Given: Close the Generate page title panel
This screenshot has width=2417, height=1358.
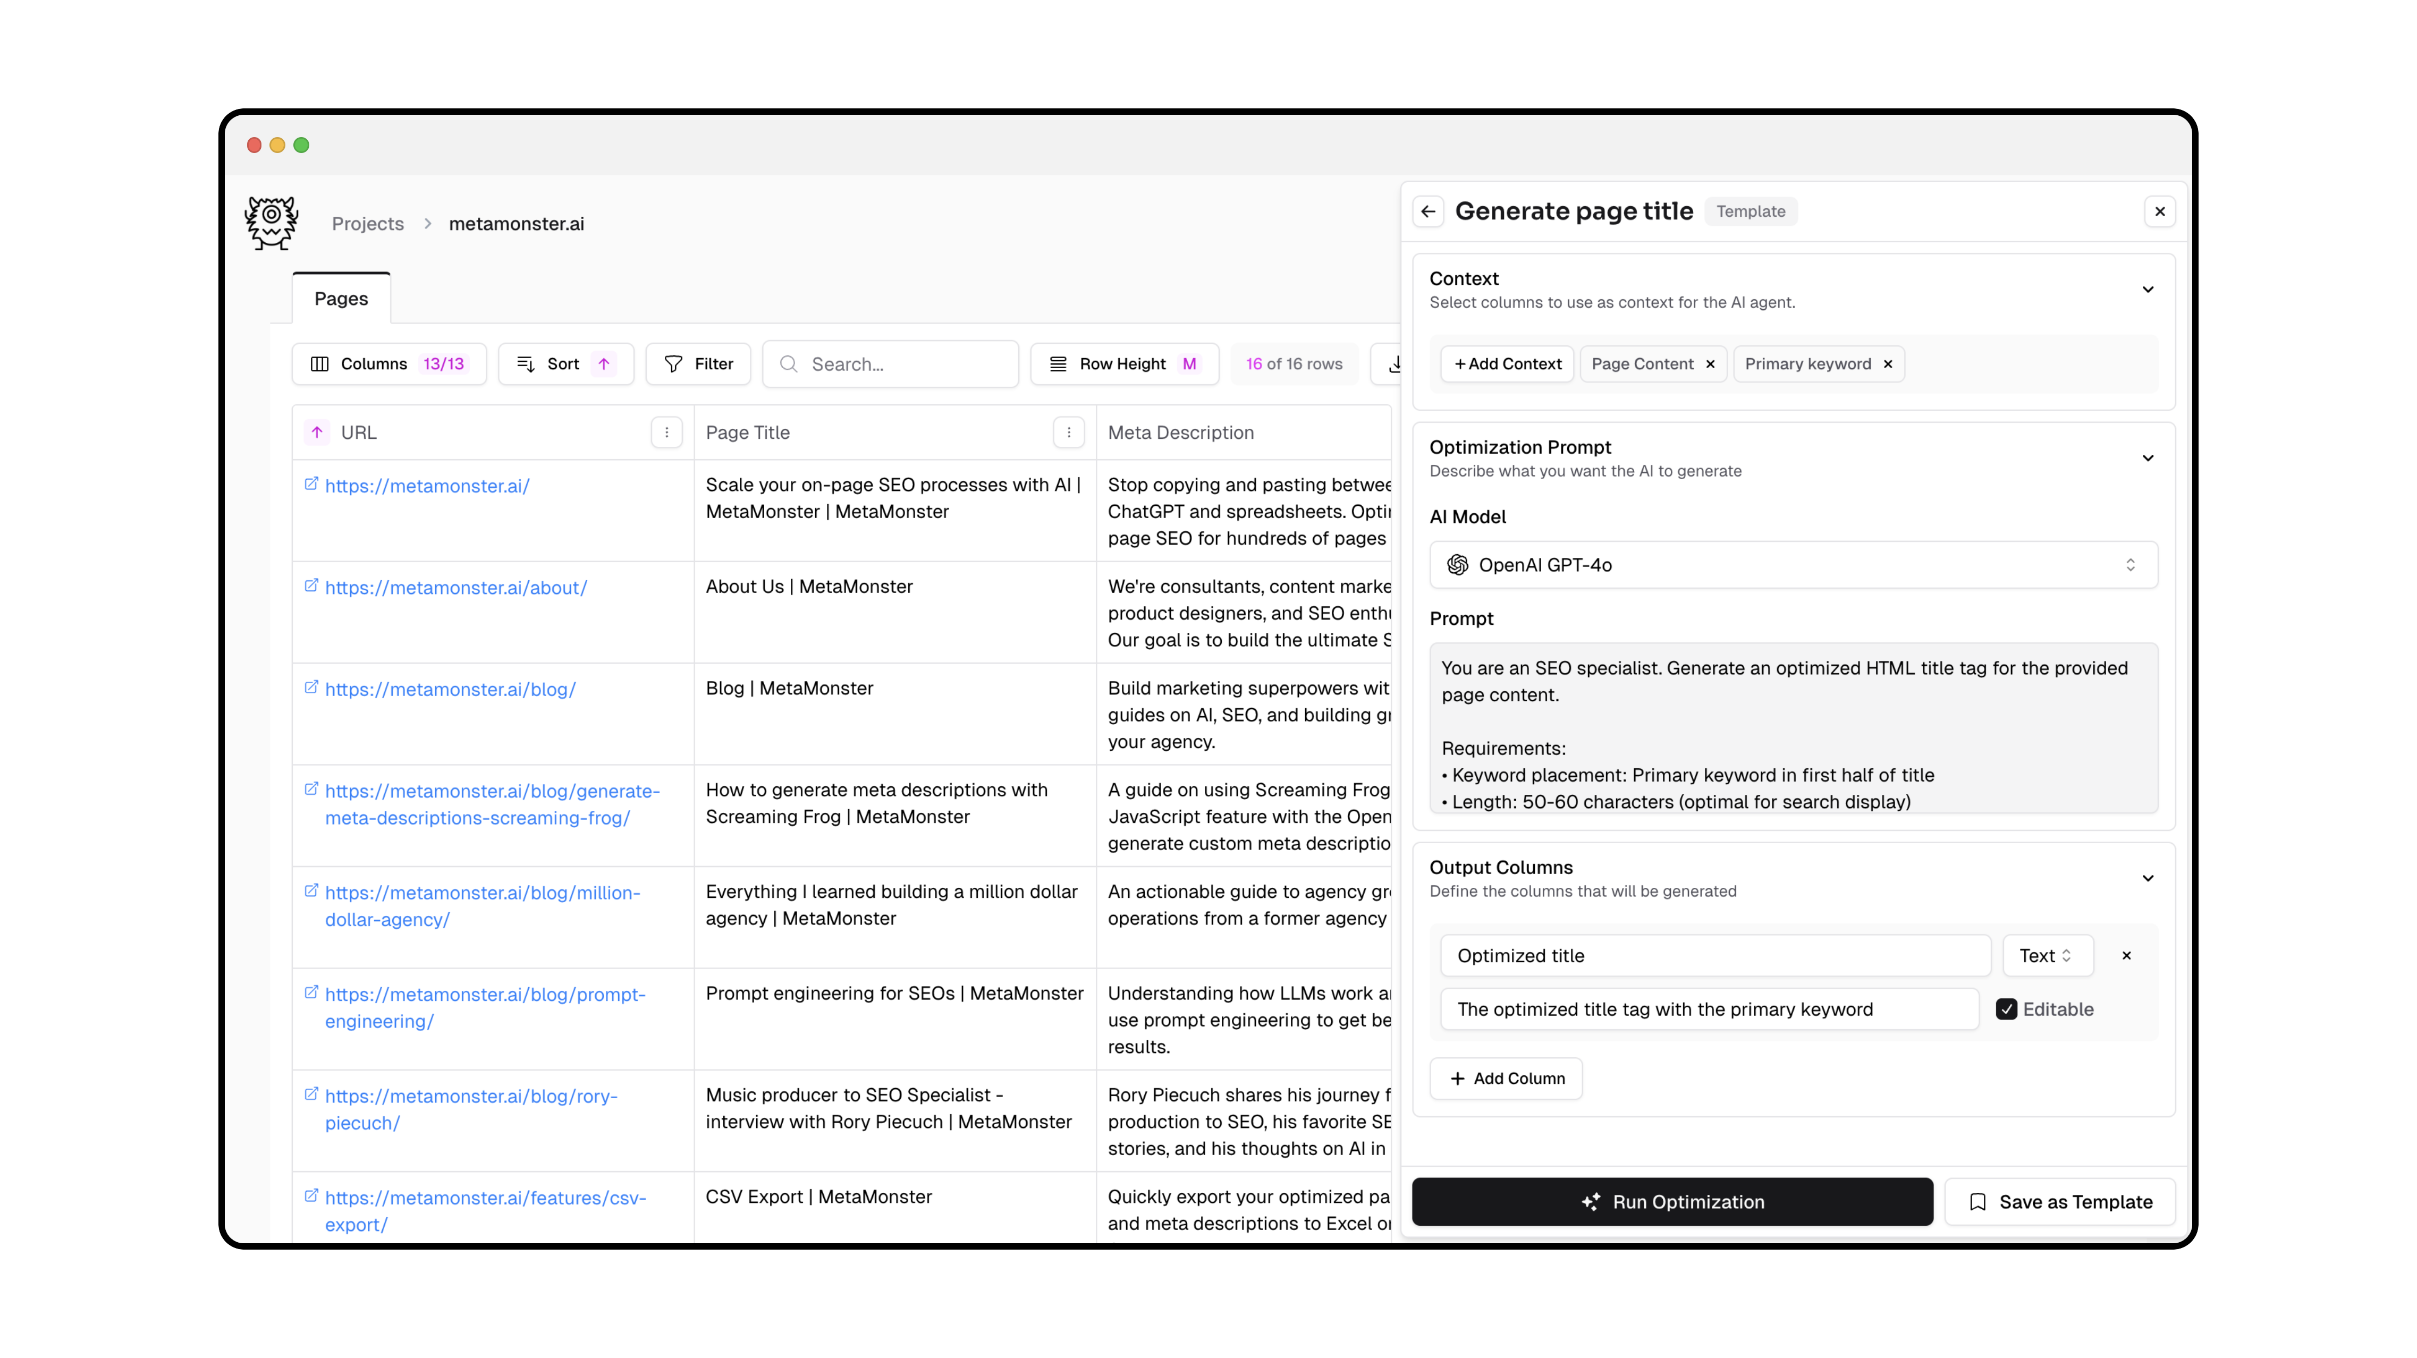Looking at the screenshot, I should pyautogui.click(x=2160, y=212).
